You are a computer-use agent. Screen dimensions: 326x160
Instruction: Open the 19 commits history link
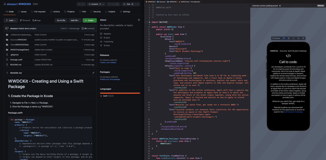point(88,28)
